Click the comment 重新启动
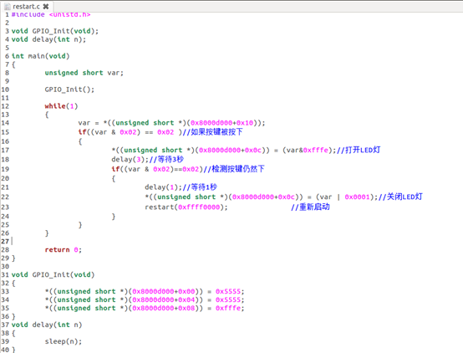Screen dimensions: 463x353 pyautogui.click(x=310, y=207)
